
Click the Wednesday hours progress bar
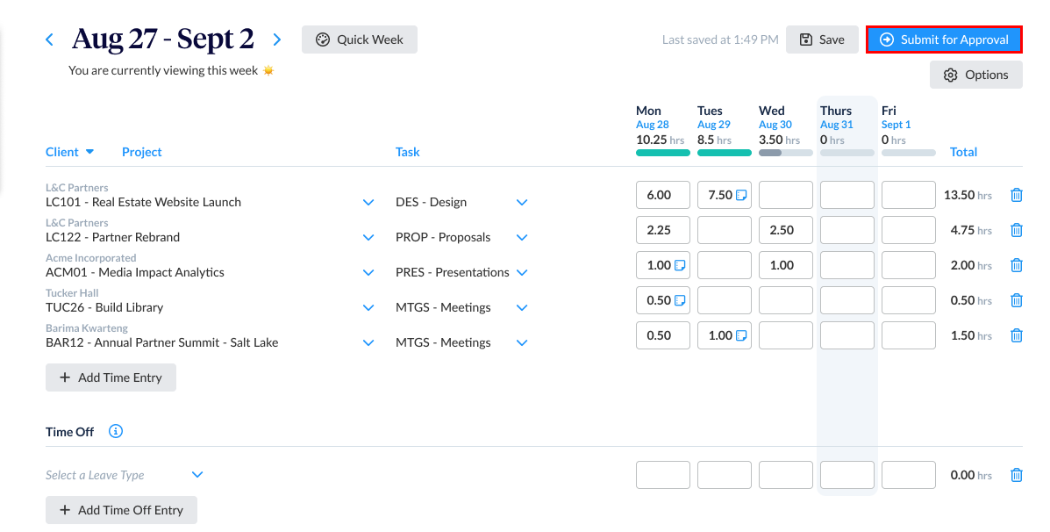point(785,153)
